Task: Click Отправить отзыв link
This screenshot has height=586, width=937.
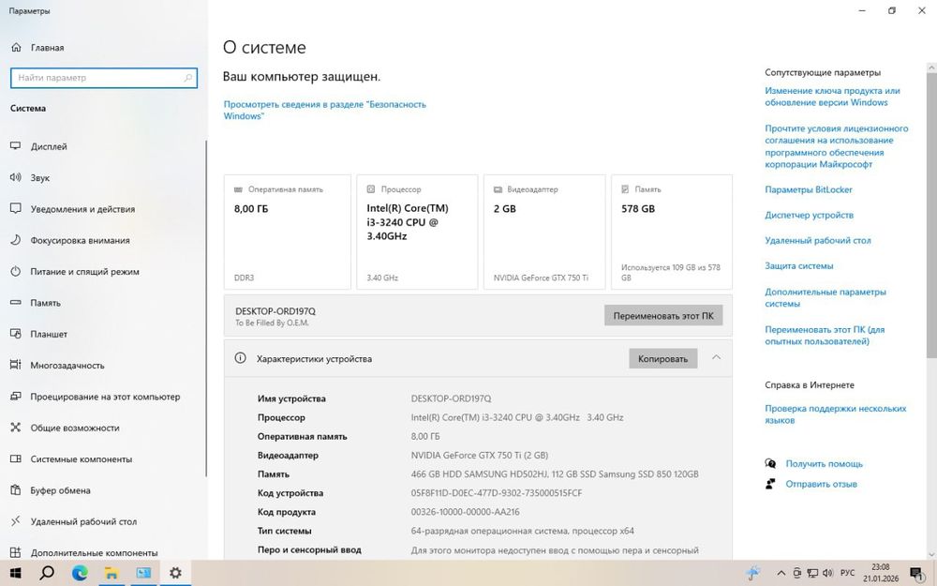Action: pos(821,485)
